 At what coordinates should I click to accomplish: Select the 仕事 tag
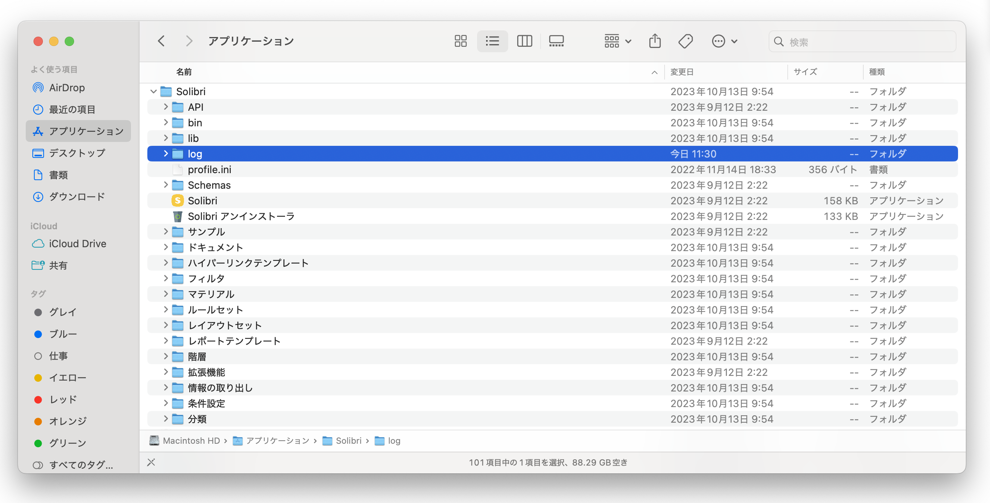click(78, 356)
